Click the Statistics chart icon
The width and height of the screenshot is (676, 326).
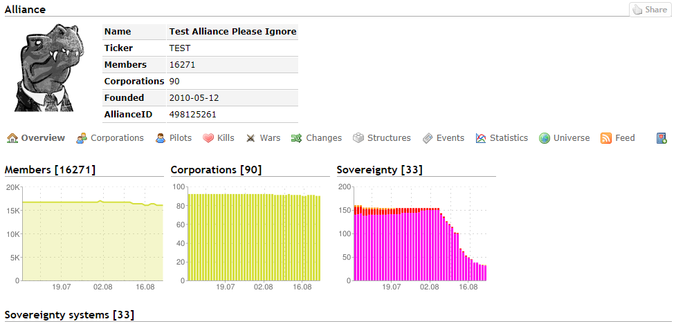481,138
